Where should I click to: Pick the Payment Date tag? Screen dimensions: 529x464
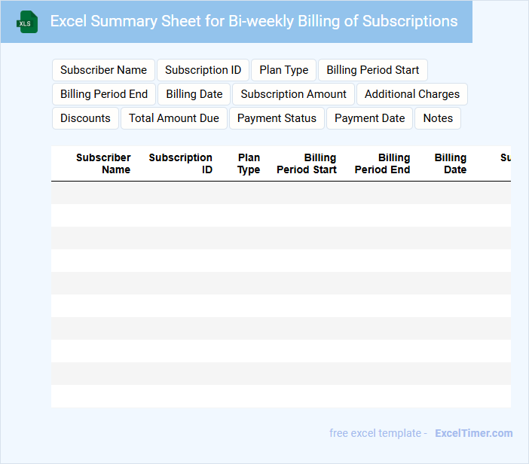click(x=369, y=118)
